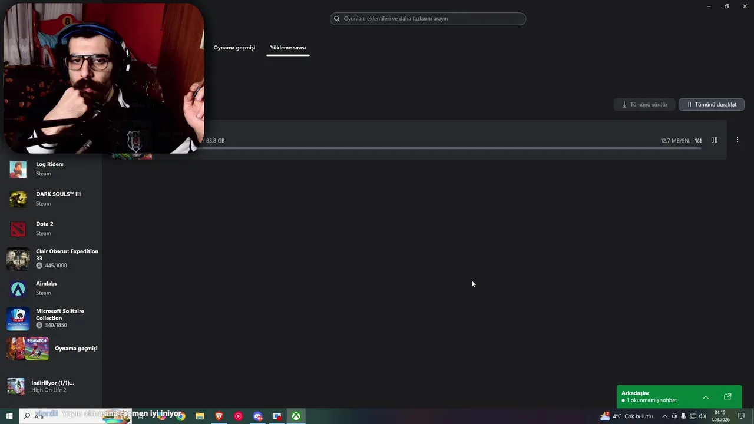Click the search field for games and add-ons
Viewport: 754px width, 424px height.
tap(428, 19)
